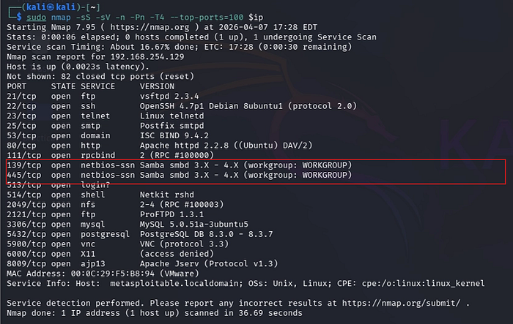Screen dimensions: 513x324
Task: Click the 139/tcp Samba smbd row
Action: pos(180,165)
